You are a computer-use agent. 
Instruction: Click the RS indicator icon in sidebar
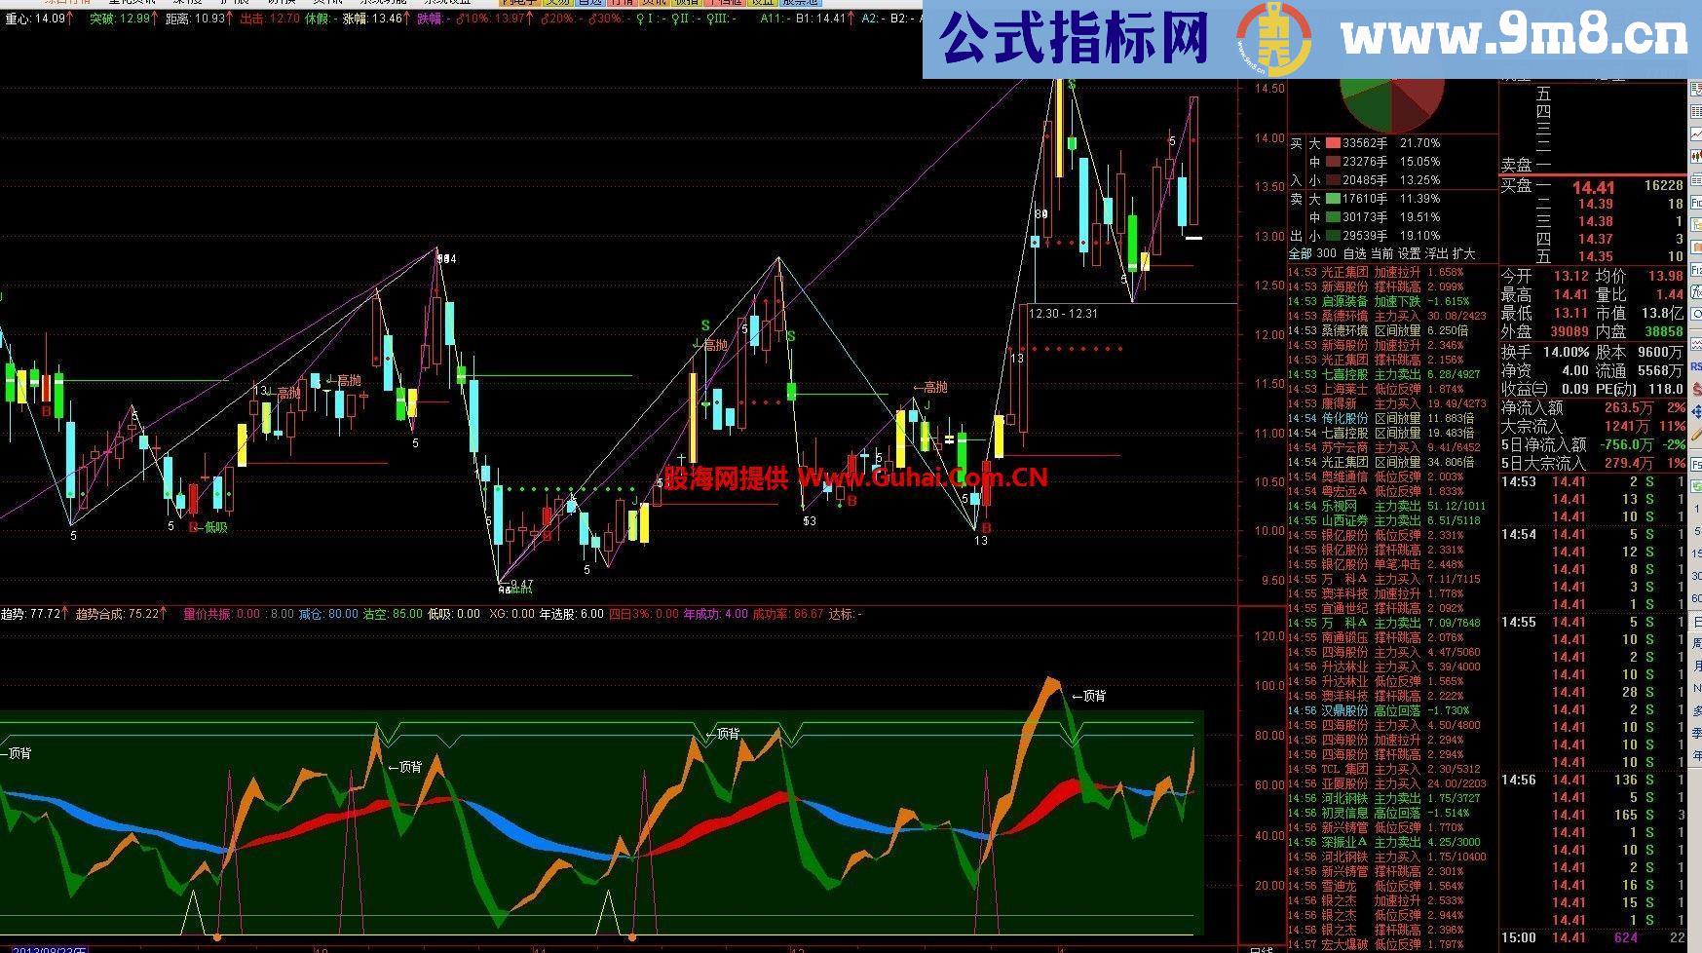click(x=1696, y=365)
